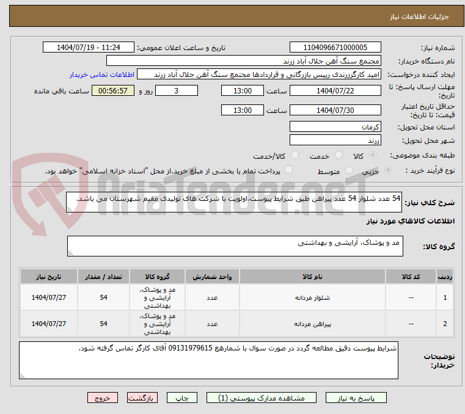Open 'مشاهده مدارک پیوستی (1)' attachments

click(262, 398)
